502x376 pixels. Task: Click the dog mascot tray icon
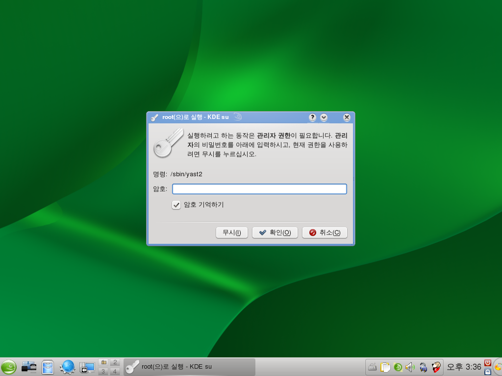[436, 367]
